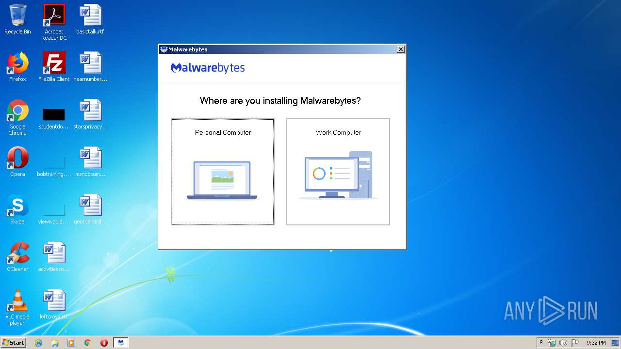621x349 pixels.
Task: Open volume control tray icon
Action: click(563, 343)
